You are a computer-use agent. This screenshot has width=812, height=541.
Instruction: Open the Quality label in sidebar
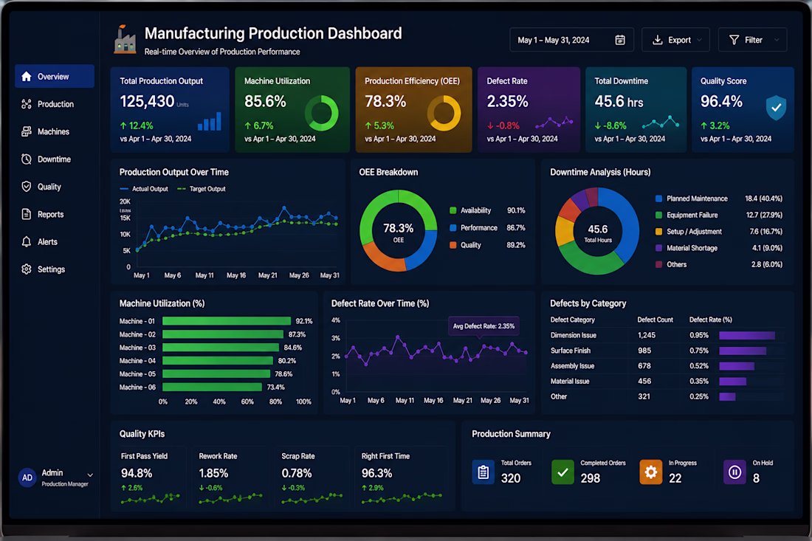(x=49, y=187)
